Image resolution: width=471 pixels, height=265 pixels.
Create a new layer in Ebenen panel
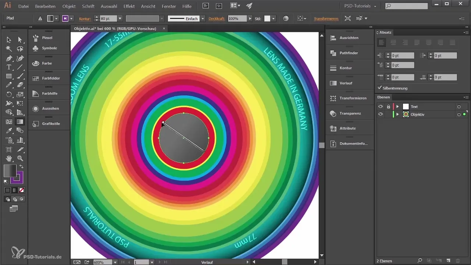448,261
